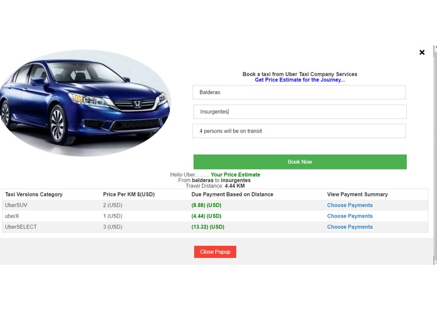Open Choose Payments for UberSUV
The image size is (437, 310).
(350, 205)
